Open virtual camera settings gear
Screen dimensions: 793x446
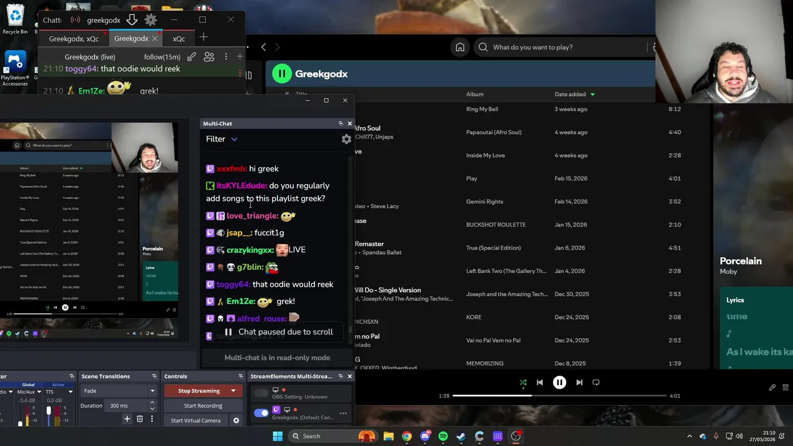[236, 421]
